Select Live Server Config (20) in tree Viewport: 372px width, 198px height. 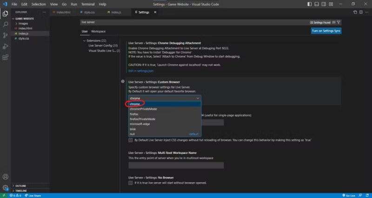[103, 46]
